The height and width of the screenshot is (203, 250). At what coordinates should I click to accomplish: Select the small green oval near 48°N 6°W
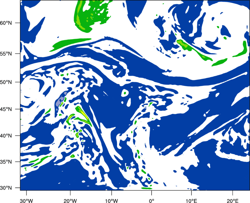125,93
